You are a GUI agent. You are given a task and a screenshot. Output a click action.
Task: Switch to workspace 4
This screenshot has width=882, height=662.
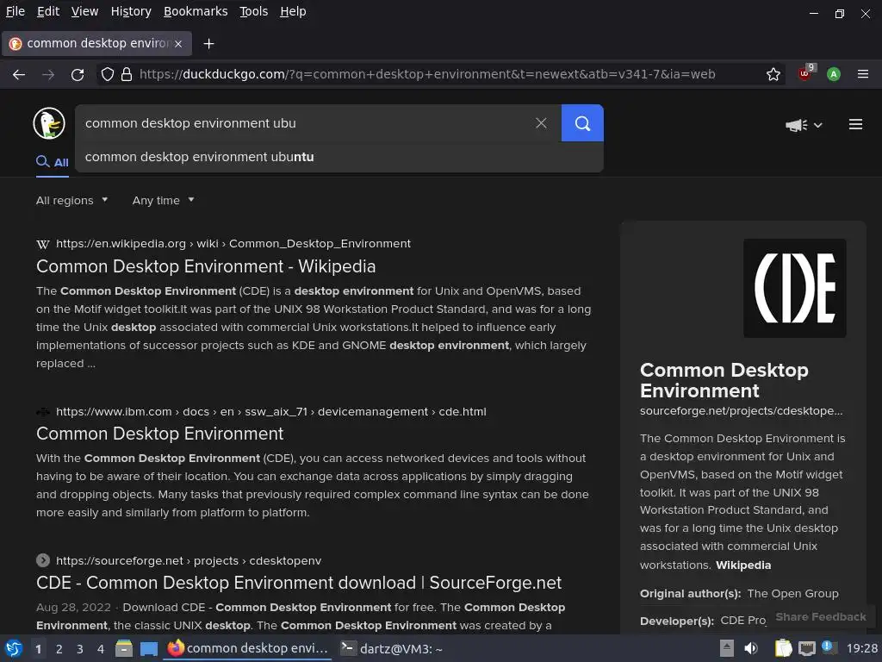pos(101,649)
